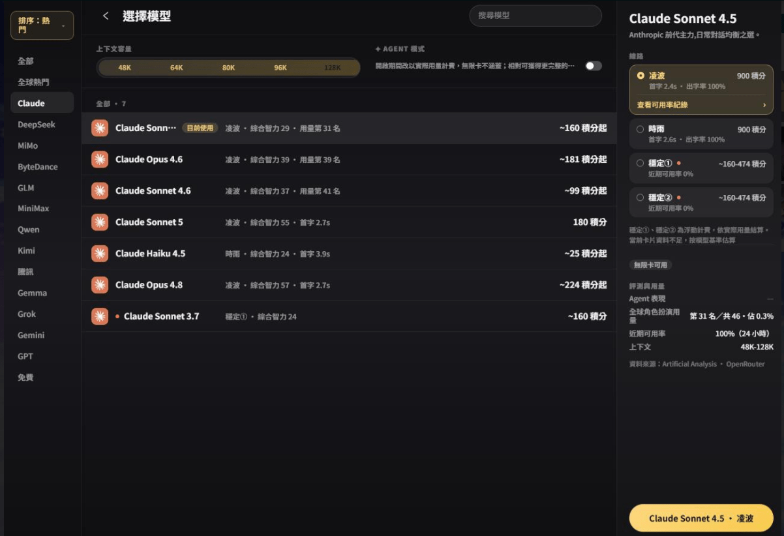Image resolution: width=784 pixels, height=536 pixels.
Task: Toggle the AGENT 模式 switch
Action: [594, 66]
